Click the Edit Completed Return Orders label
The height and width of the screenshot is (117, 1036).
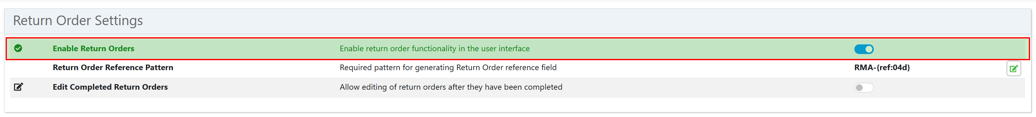point(110,87)
